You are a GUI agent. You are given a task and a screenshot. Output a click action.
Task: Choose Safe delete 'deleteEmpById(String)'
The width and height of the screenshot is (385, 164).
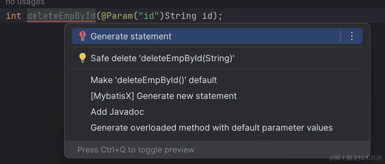(x=162, y=58)
